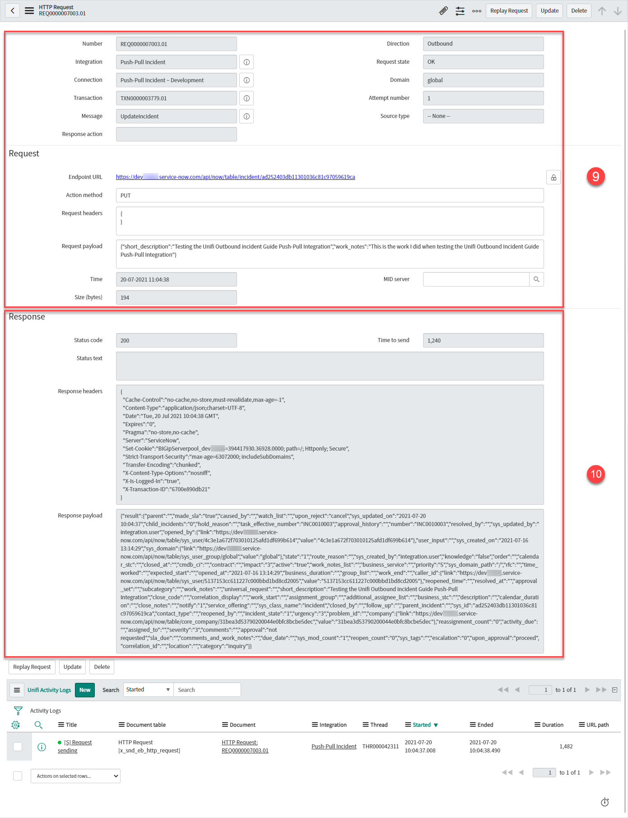Tick the Request sending row checkbox
The height and width of the screenshot is (818, 628).
(18, 747)
